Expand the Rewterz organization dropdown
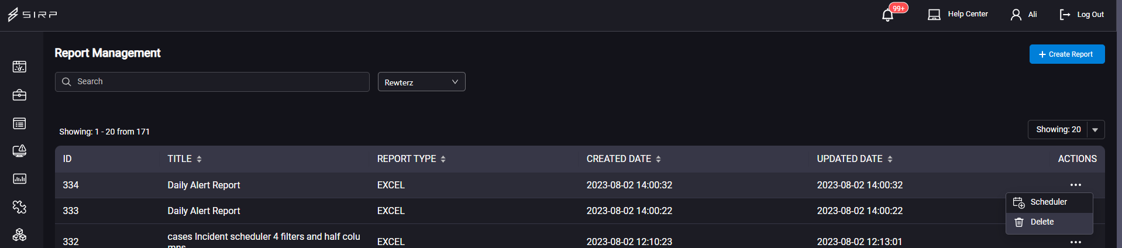Viewport: 1122px width, 248px height. click(421, 82)
